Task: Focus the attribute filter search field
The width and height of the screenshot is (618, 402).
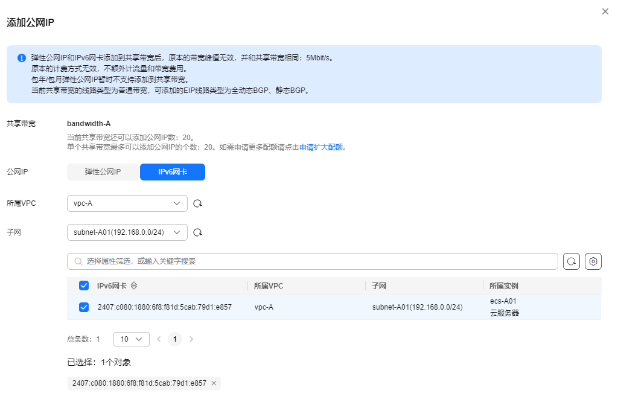Action: (313, 261)
